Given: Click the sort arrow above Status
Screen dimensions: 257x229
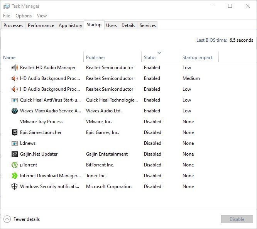Looking at the screenshot, I should (x=159, y=53).
